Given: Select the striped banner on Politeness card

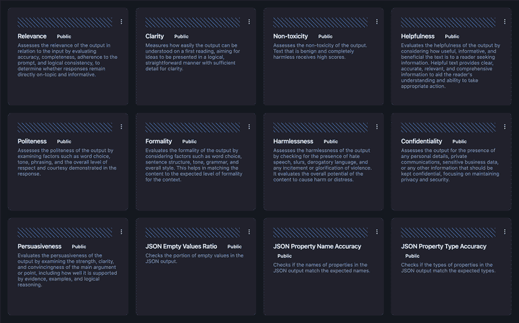Looking at the screenshot, I should point(65,127).
